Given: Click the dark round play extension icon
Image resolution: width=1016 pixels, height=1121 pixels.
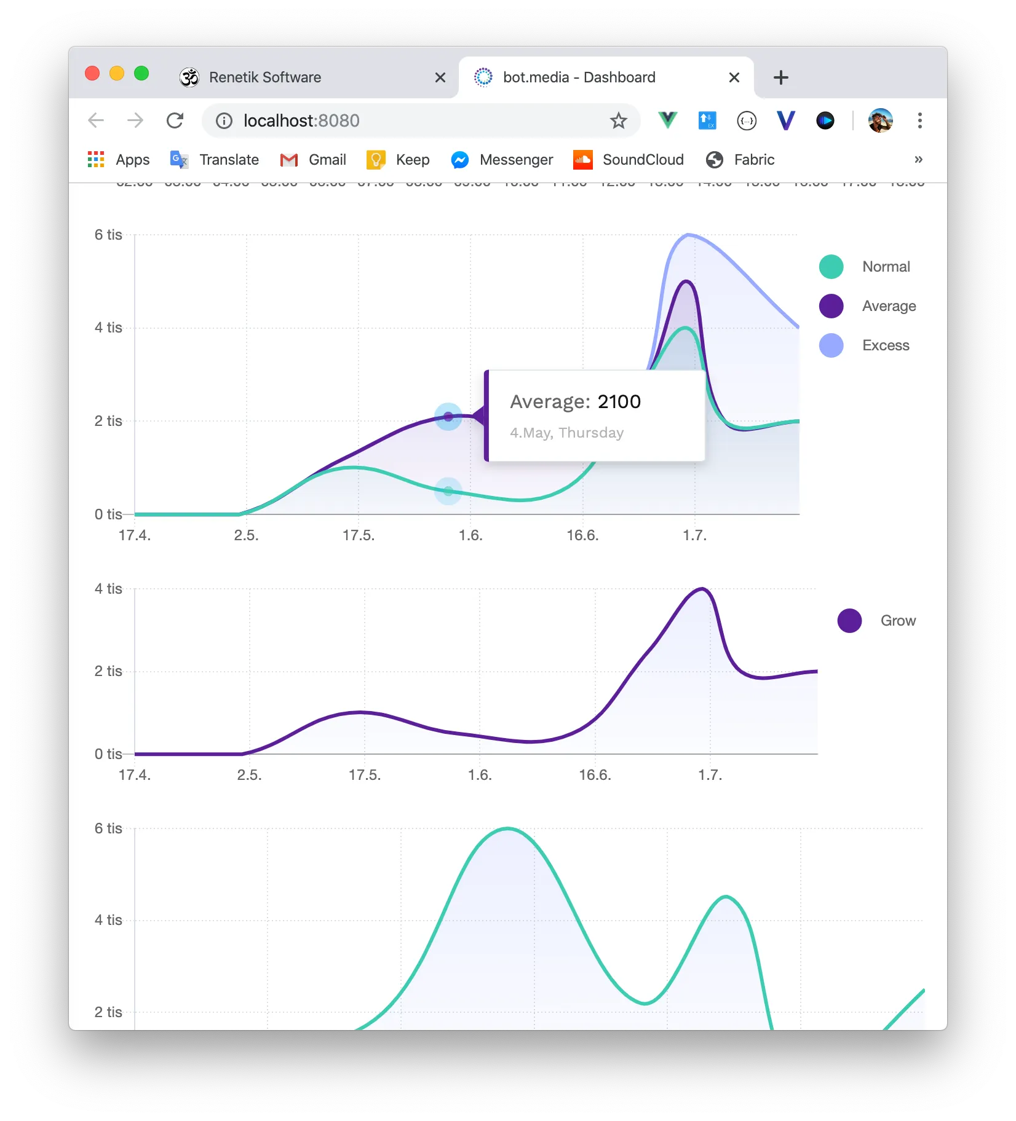Looking at the screenshot, I should 825,120.
